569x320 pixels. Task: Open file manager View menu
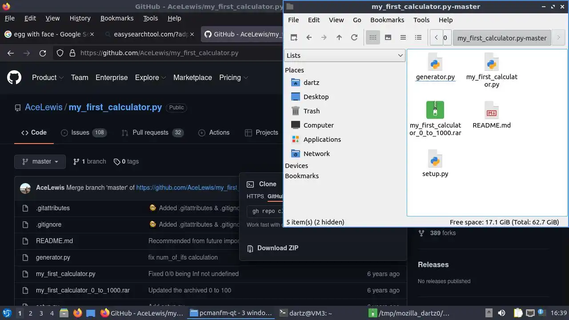point(336,20)
